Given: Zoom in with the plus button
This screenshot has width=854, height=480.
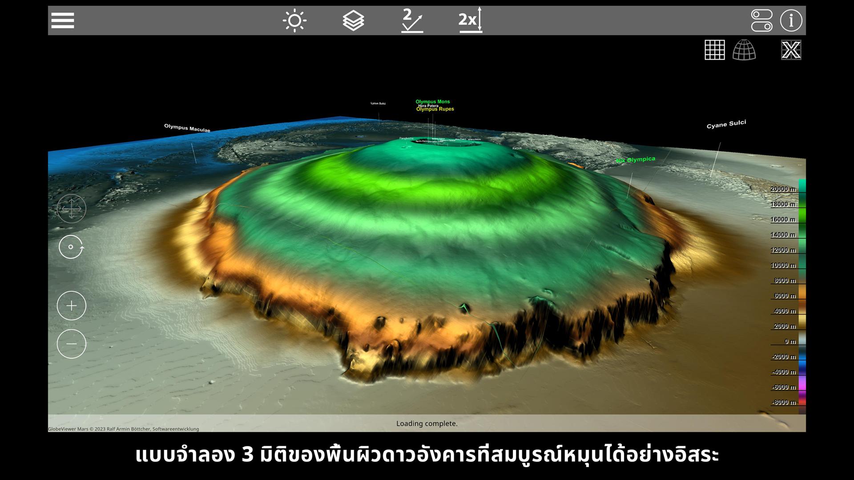Looking at the screenshot, I should (x=71, y=306).
